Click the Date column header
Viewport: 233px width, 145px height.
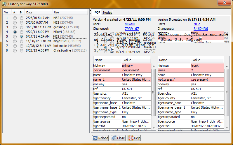[38, 13]
